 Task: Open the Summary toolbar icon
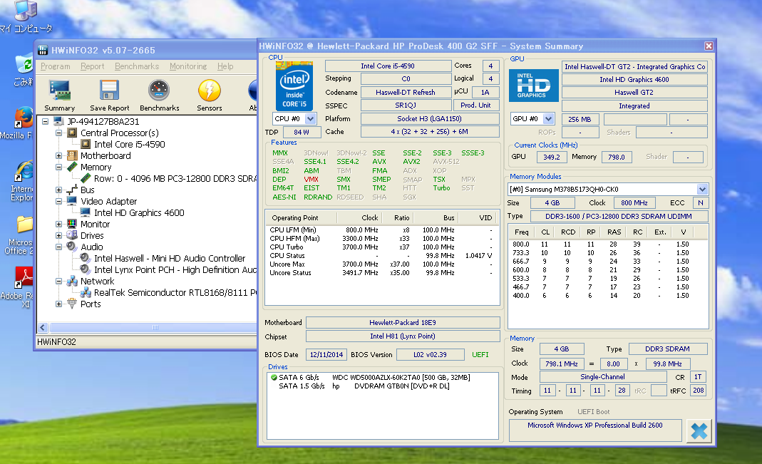(60, 91)
